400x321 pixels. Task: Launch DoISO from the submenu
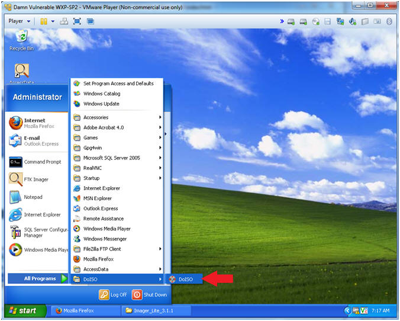pos(184,280)
